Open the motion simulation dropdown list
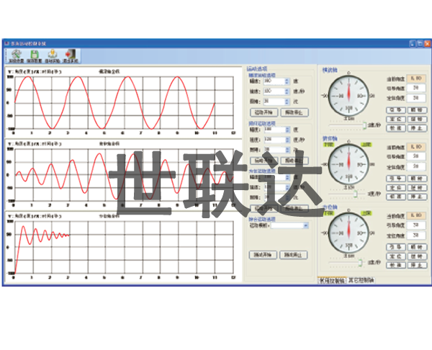 305,225
